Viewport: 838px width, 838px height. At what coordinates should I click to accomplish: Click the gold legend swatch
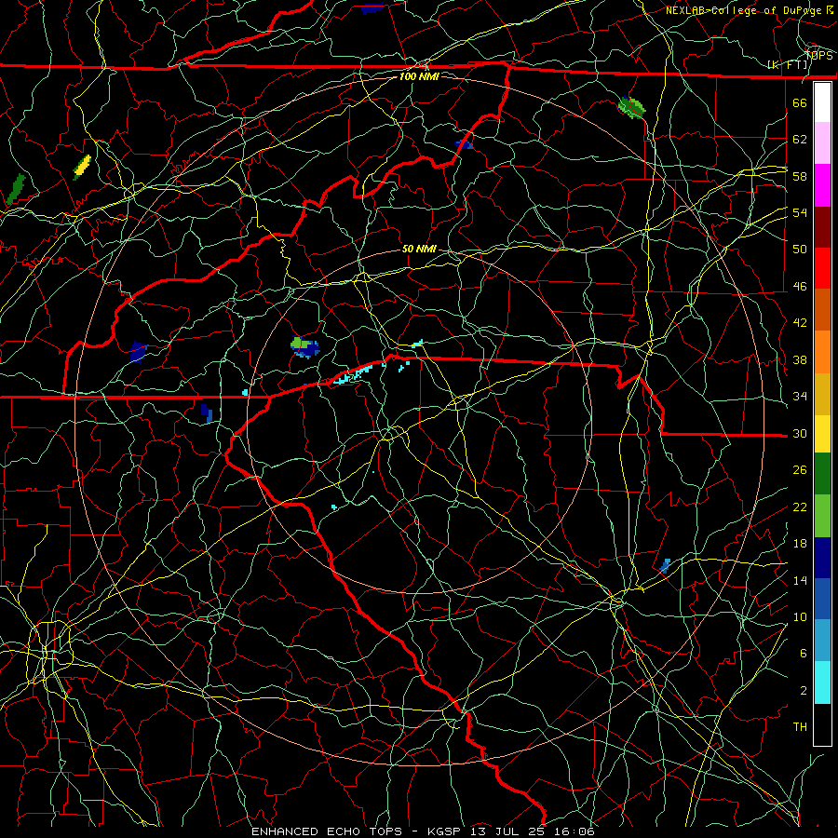(822, 394)
